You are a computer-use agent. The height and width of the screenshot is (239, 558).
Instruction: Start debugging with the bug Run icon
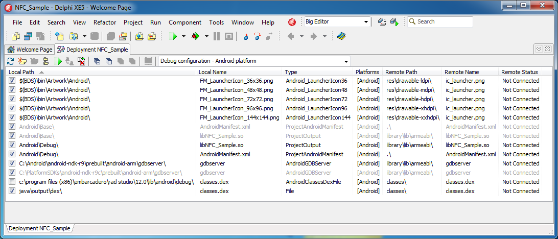point(195,36)
